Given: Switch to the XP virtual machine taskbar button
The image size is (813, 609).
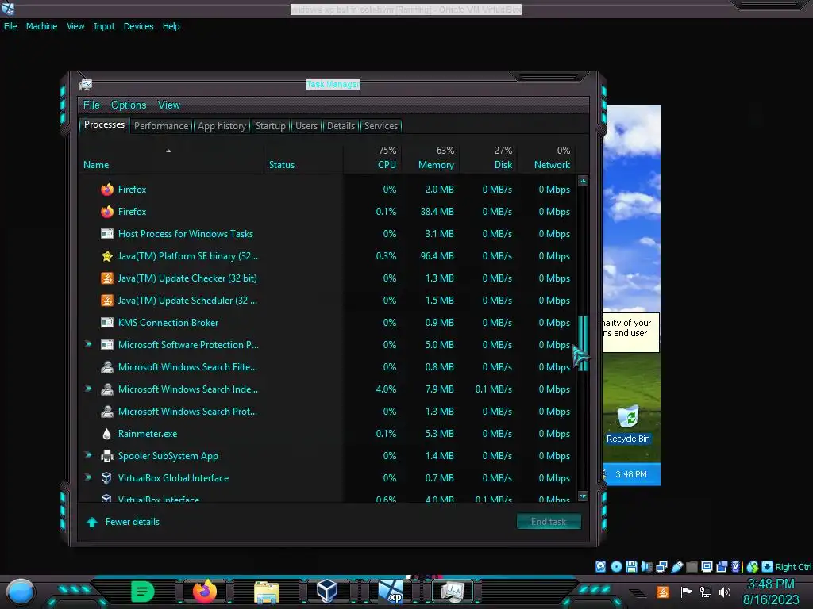Looking at the screenshot, I should tap(390, 592).
